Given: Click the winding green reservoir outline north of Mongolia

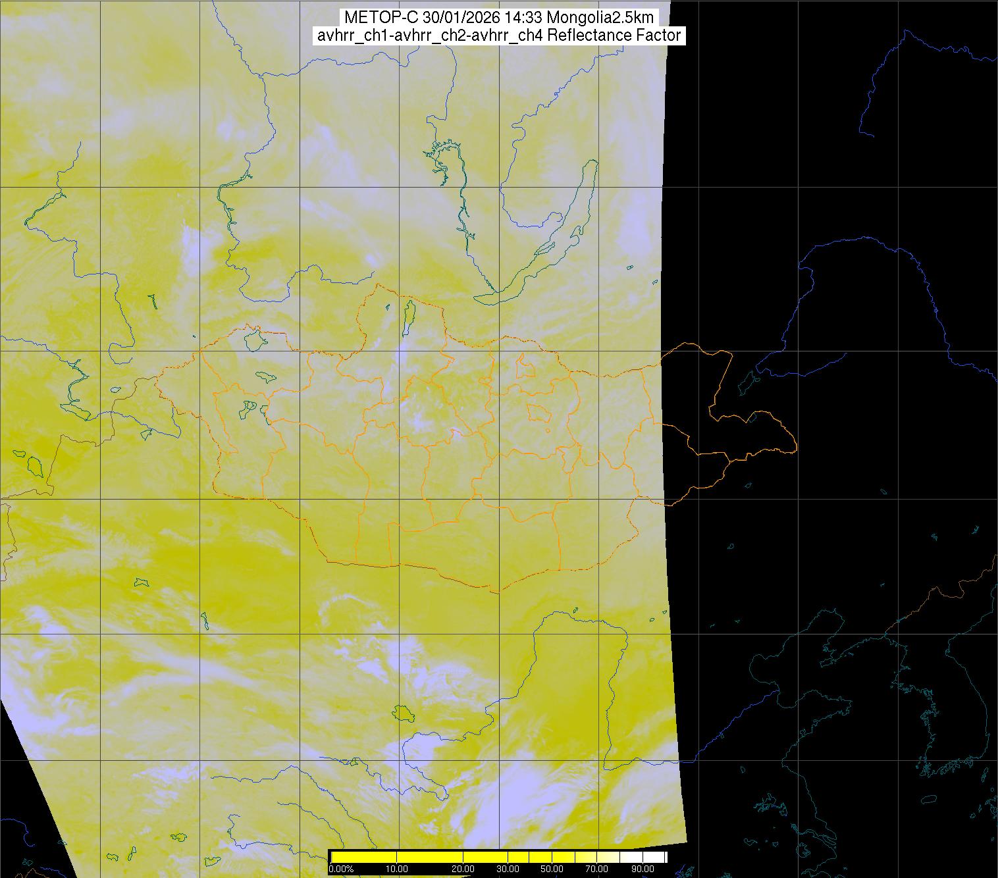Looking at the screenshot, I should point(450,191).
